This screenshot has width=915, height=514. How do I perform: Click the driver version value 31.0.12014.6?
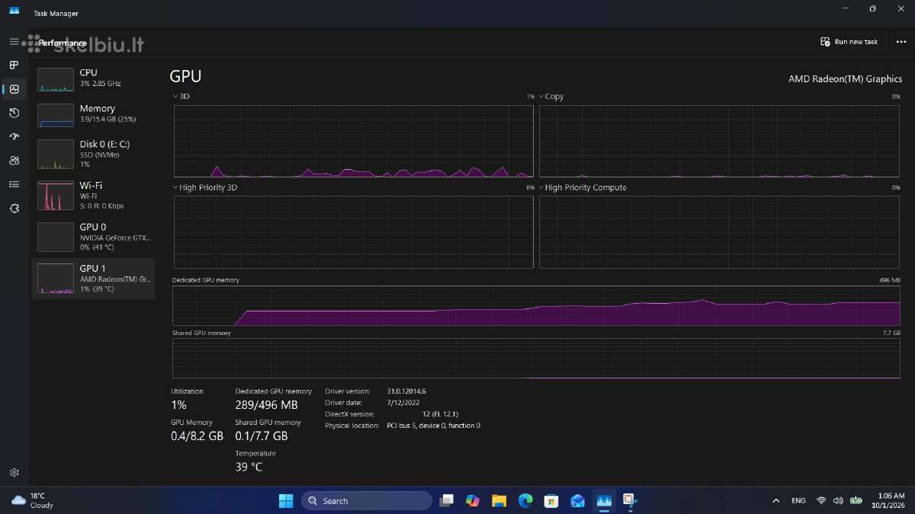tap(406, 391)
